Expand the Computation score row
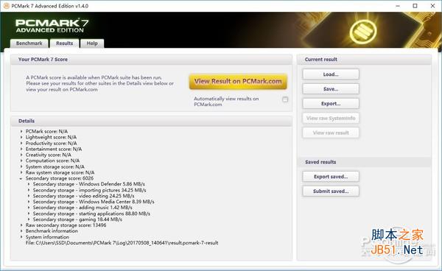This screenshot has width=442, height=271. click(x=21, y=161)
